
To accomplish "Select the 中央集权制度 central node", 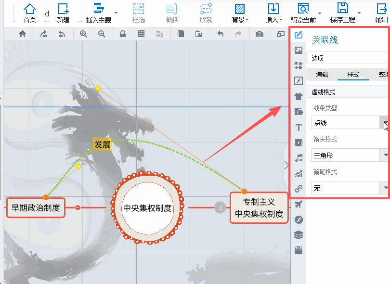I will [147, 208].
